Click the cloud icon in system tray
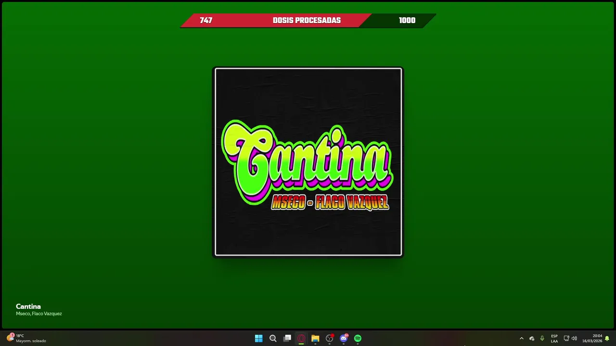The height and width of the screenshot is (346, 616). (x=532, y=338)
